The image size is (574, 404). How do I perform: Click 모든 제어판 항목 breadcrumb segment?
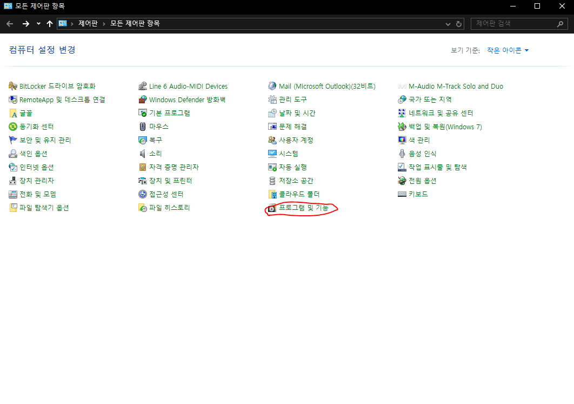(135, 24)
